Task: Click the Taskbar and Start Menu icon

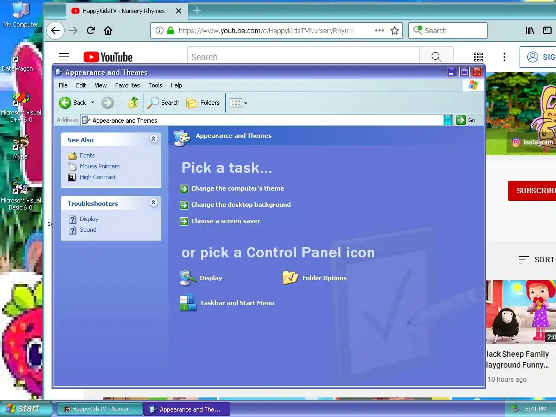Action: (x=187, y=303)
